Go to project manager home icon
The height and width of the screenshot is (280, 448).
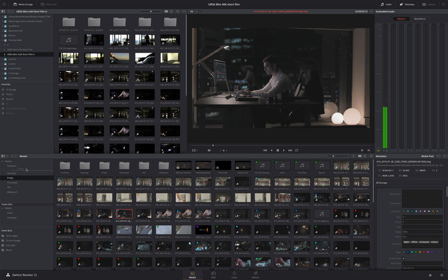(x=430, y=275)
